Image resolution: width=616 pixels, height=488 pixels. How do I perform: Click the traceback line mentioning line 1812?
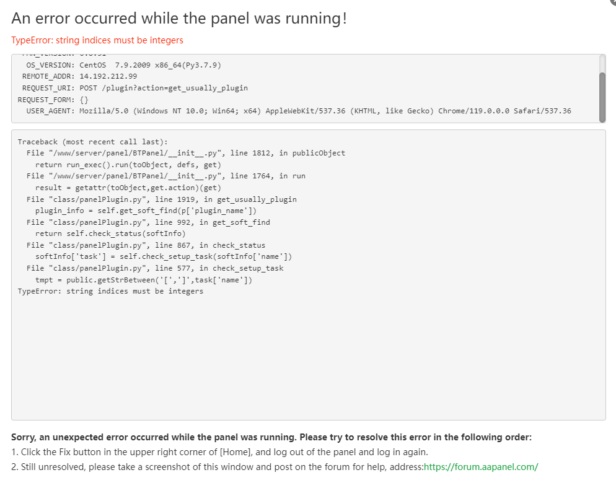pyautogui.click(x=186, y=153)
